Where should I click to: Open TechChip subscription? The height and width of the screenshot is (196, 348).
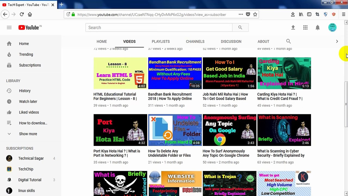[x=30, y=169]
